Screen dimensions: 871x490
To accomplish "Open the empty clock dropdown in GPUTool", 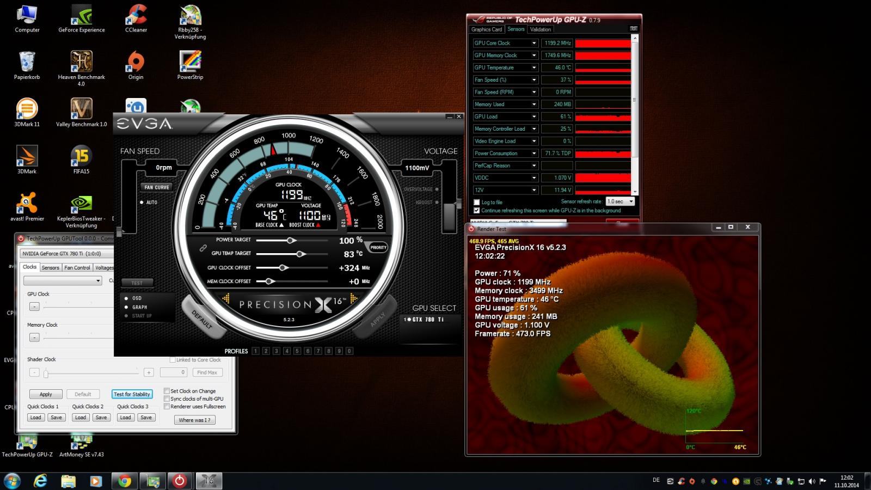I will (63, 280).
